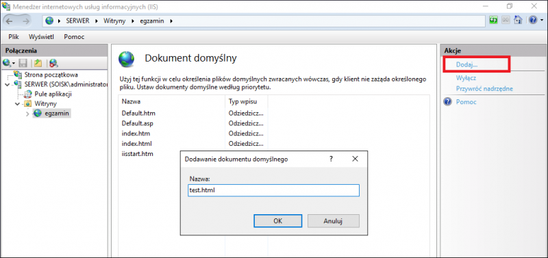The width and height of the screenshot is (548, 258).
Task: Collapse the SERWER tree node
Action: coord(8,84)
